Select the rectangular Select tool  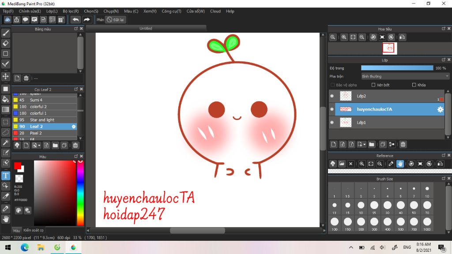[x=5, y=122]
